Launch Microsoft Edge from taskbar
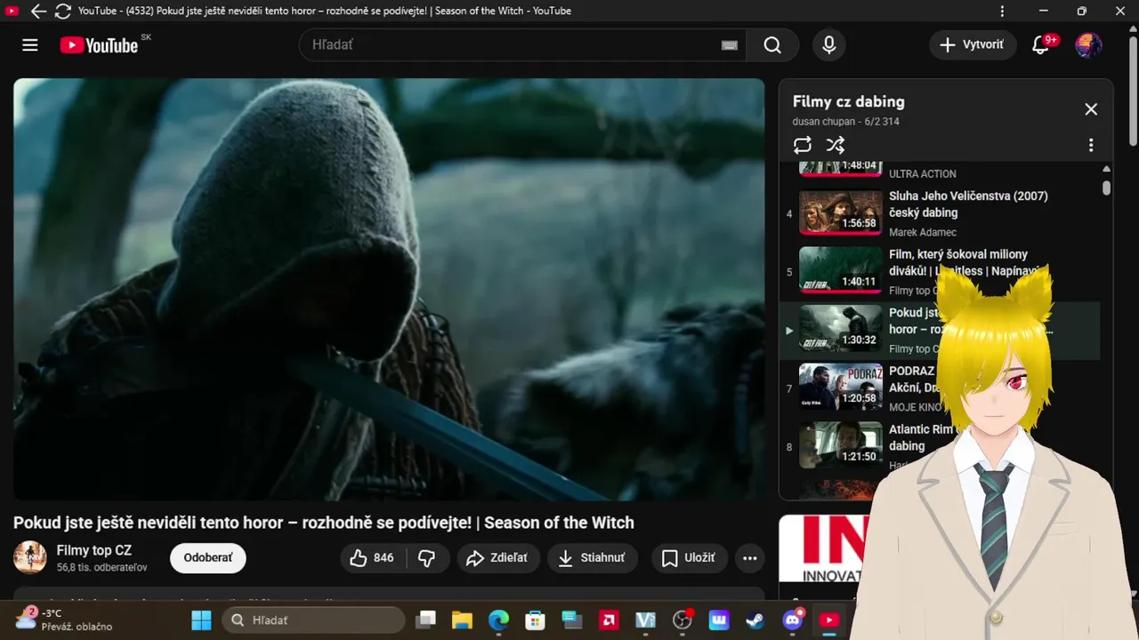1139x640 pixels. click(498, 620)
